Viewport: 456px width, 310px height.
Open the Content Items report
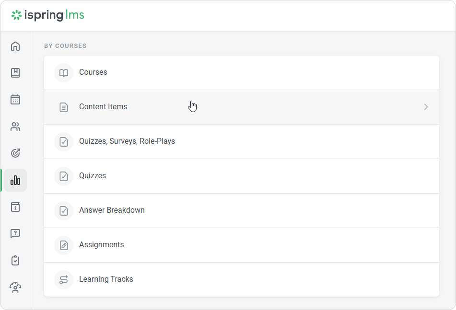103,107
